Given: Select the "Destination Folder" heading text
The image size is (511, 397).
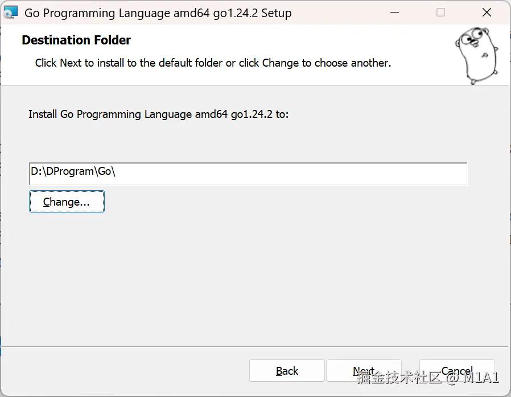Looking at the screenshot, I should click(76, 40).
